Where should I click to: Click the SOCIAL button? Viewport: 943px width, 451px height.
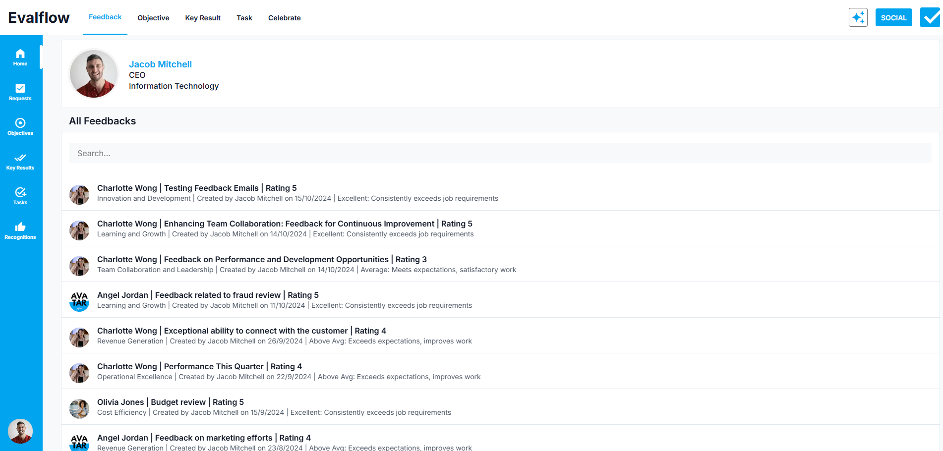pos(893,17)
